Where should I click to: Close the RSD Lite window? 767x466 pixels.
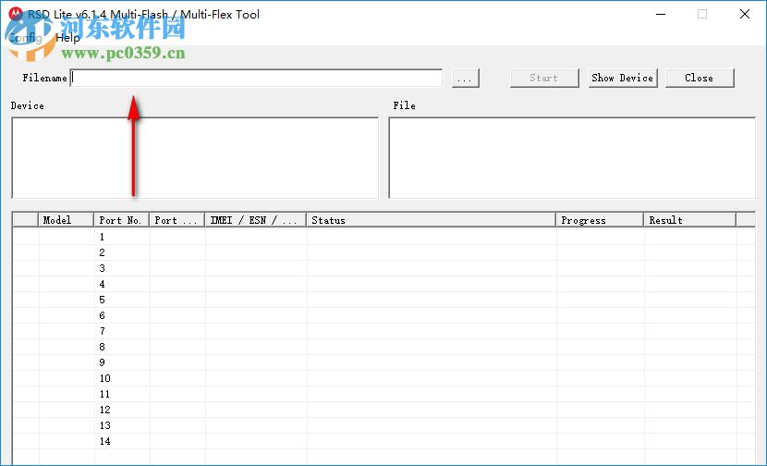(745, 14)
